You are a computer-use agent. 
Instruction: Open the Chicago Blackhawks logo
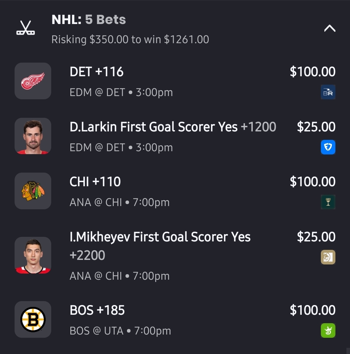tap(33, 191)
